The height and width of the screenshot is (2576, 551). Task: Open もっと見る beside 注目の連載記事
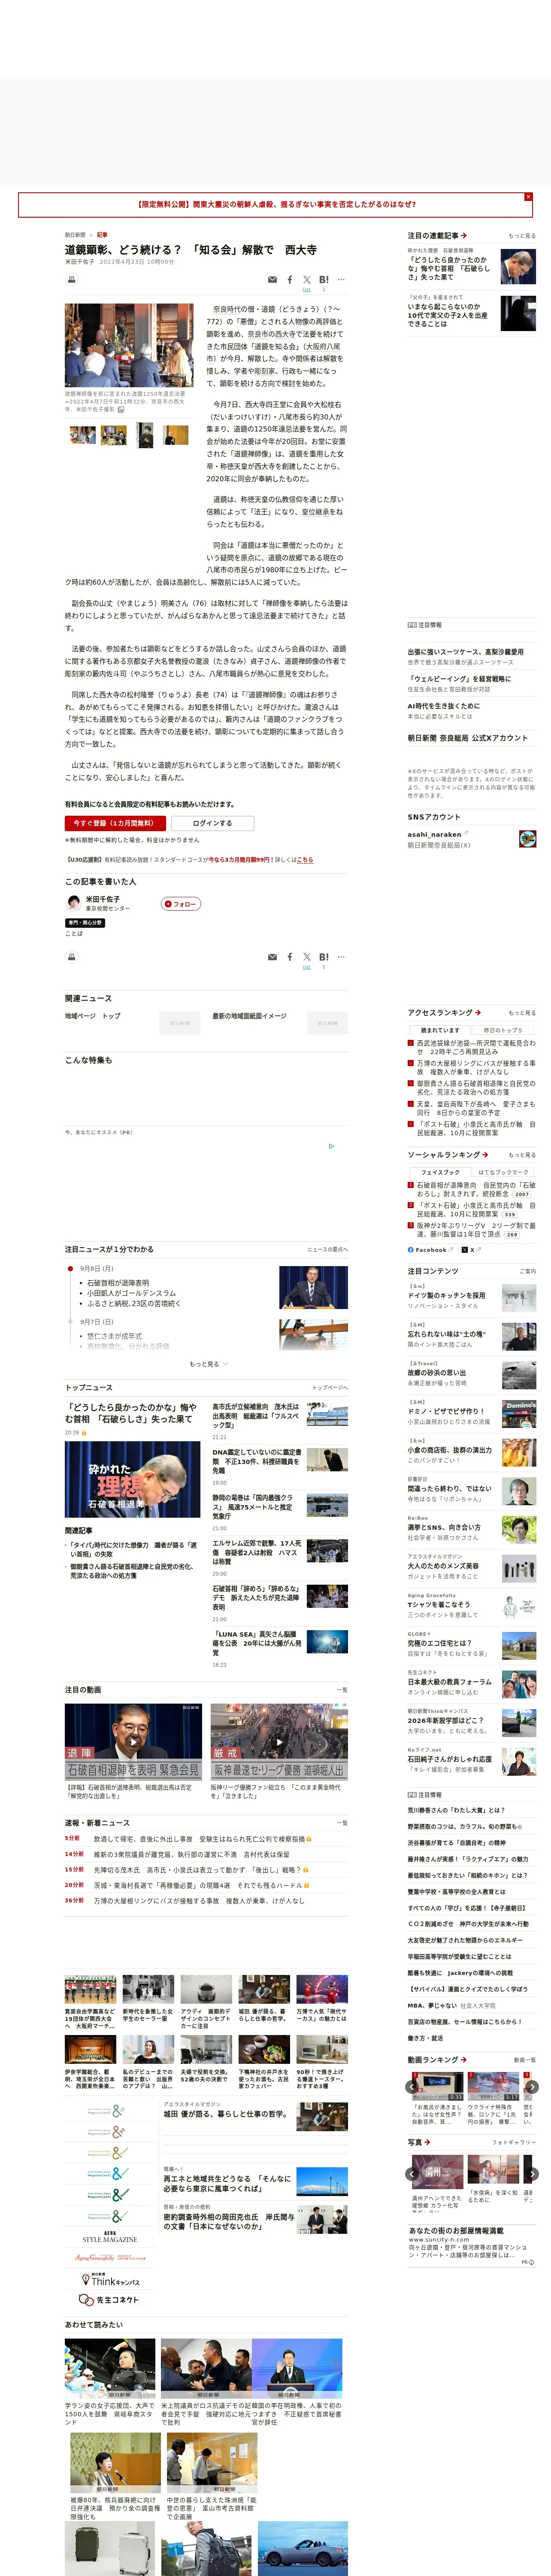pyautogui.click(x=522, y=236)
